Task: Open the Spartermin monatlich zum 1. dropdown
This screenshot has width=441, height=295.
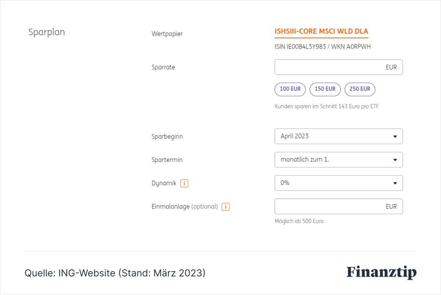Action: tap(338, 160)
